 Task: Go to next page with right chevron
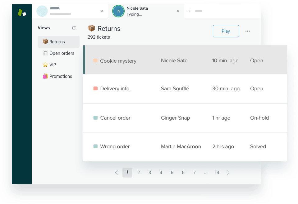228,173
